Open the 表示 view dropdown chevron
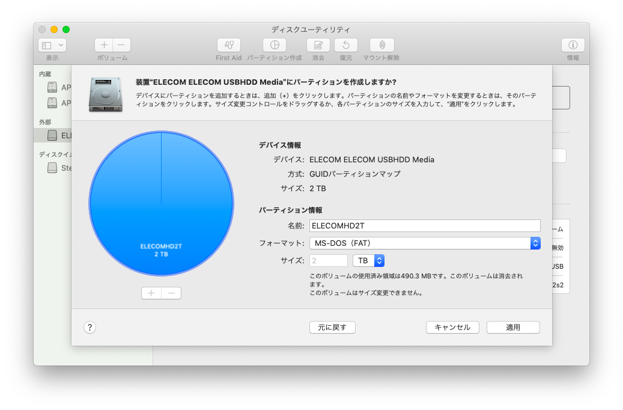Image resolution: width=623 pixels, height=410 pixels. [61, 45]
